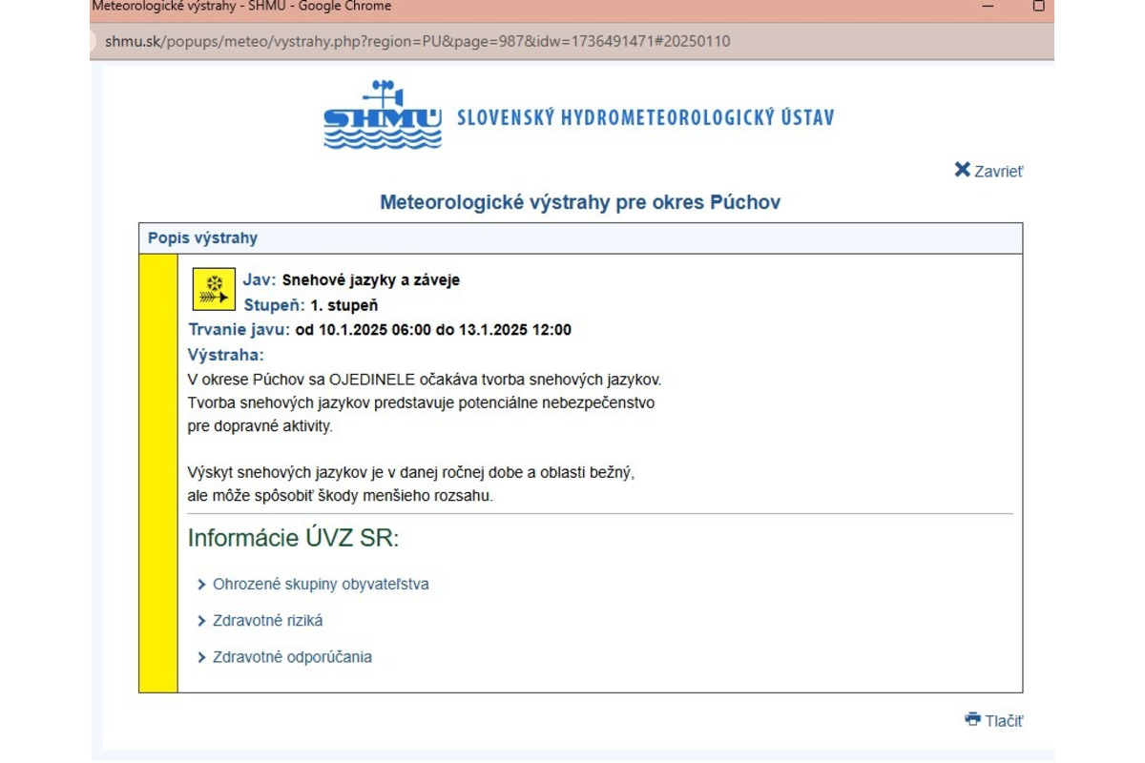Screen dimensions: 1145x763
Task: Click Slovenský hydrometeorologický ústav header text
Action: point(645,118)
